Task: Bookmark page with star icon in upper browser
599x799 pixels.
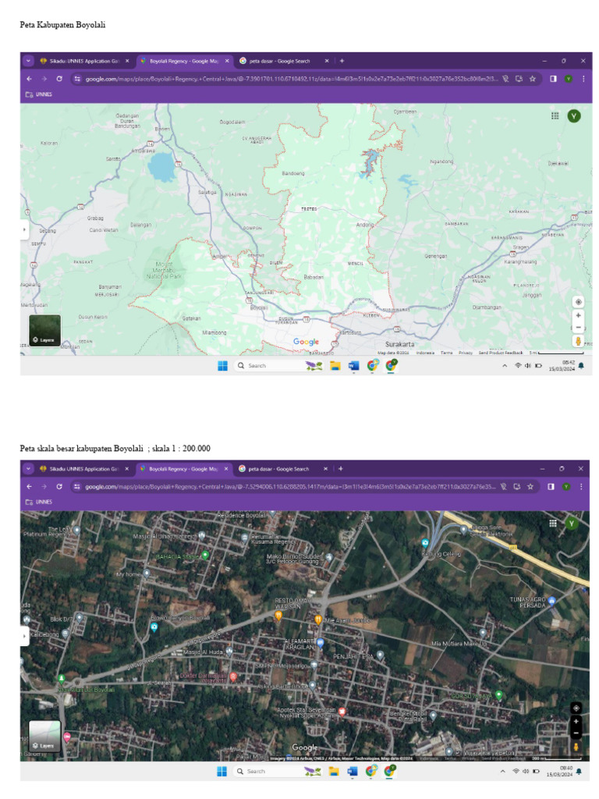Action: (x=533, y=79)
